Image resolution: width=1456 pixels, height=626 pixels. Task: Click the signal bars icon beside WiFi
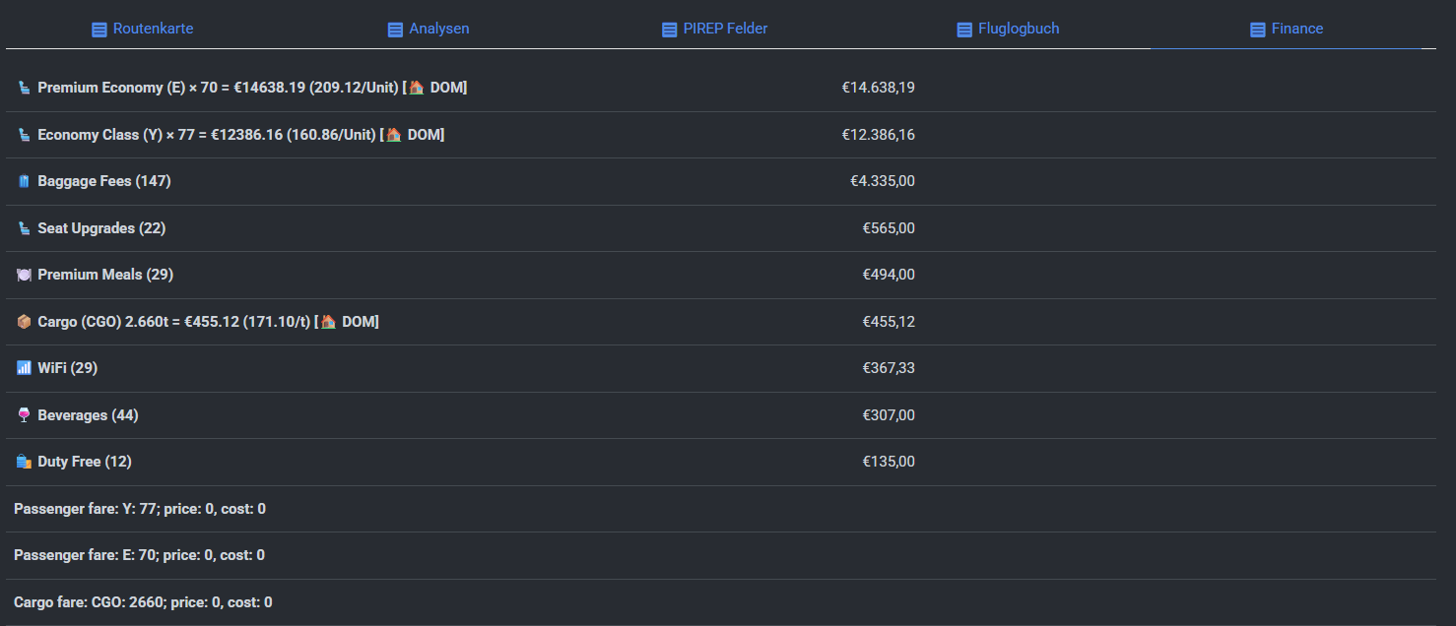pyautogui.click(x=24, y=368)
